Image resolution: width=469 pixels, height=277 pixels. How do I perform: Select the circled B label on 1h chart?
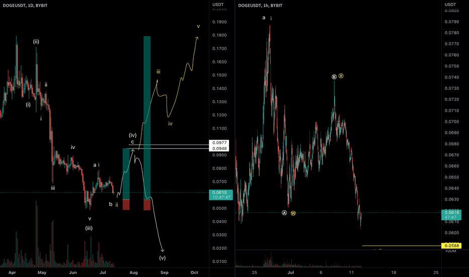coord(334,77)
